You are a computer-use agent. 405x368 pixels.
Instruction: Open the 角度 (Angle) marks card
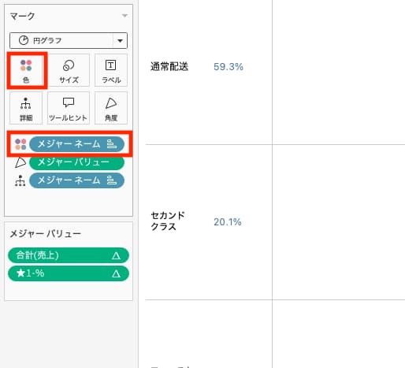[x=111, y=108]
